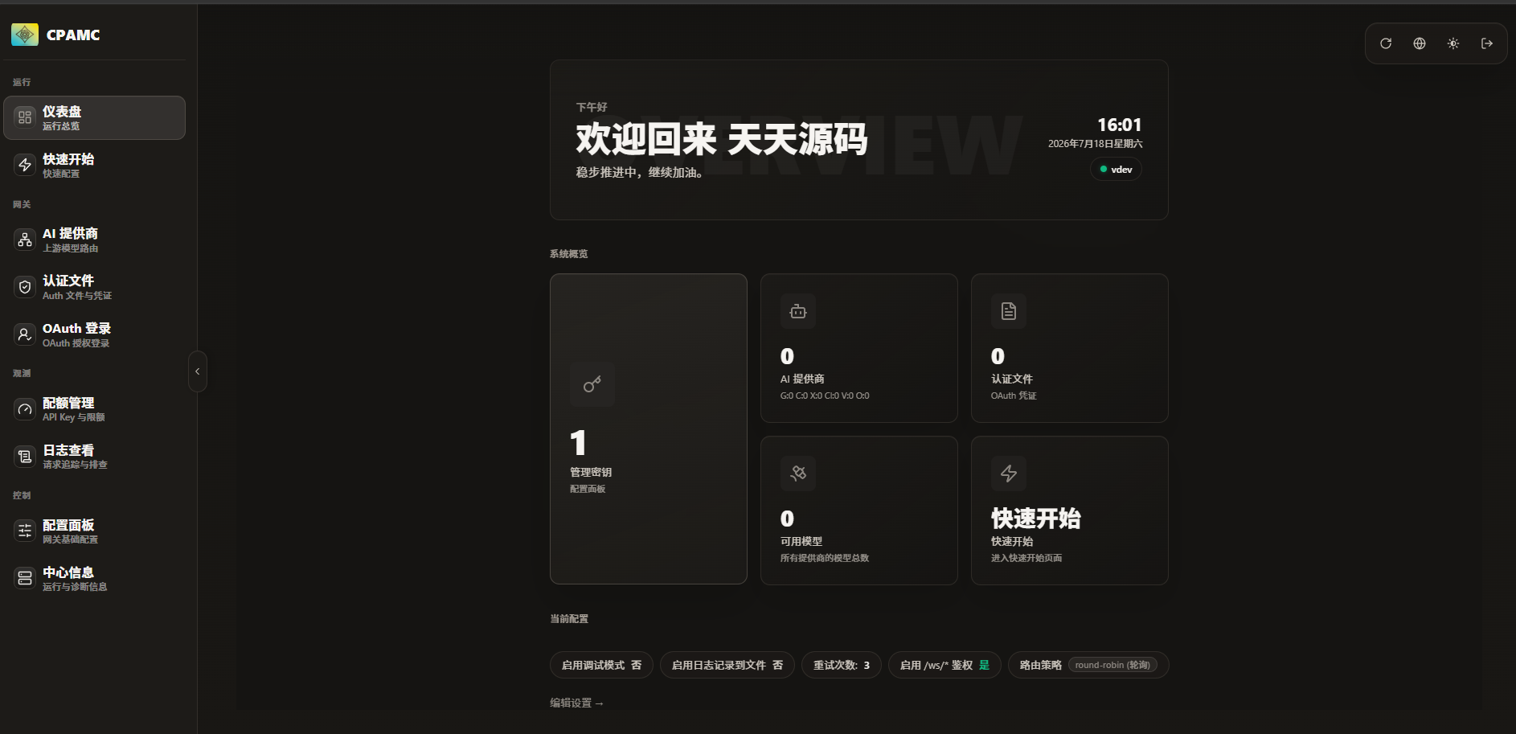Click the 配额管理 gauge icon
The height and width of the screenshot is (734, 1516).
pos(25,409)
